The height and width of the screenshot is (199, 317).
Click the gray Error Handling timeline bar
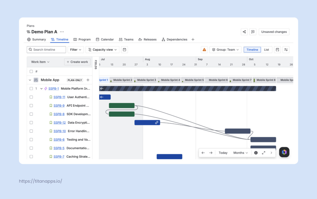coord(237,131)
